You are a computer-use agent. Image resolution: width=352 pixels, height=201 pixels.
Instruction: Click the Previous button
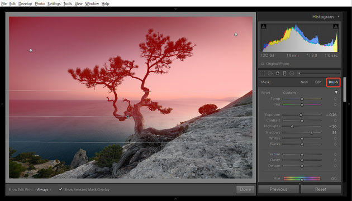click(278, 189)
